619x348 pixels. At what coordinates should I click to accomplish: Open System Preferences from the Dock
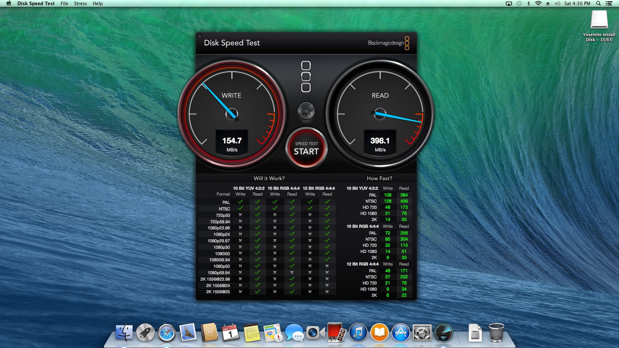pyautogui.click(x=422, y=333)
